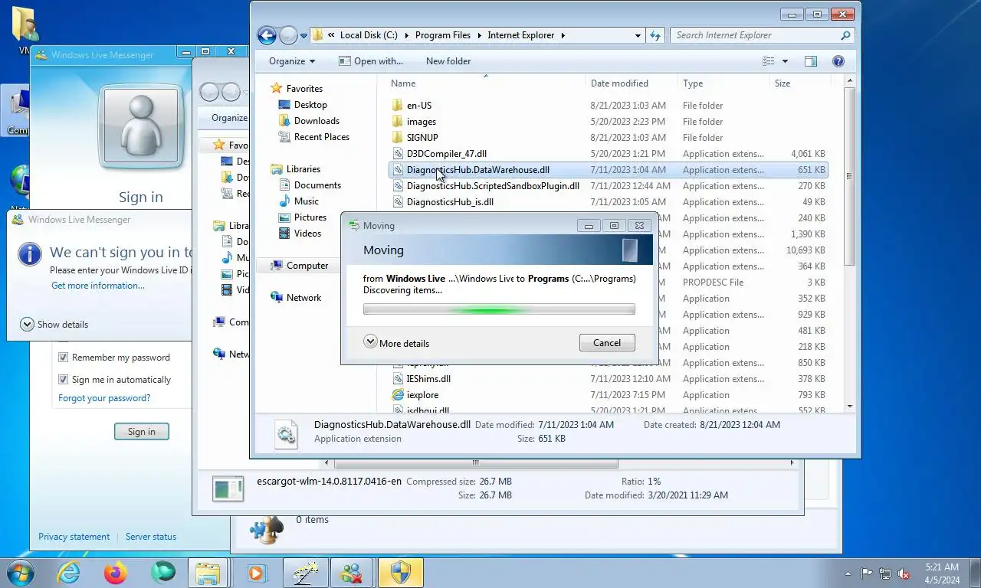Click the Sign in button in Messenger
The width and height of the screenshot is (981, 588).
tap(142, 432)
